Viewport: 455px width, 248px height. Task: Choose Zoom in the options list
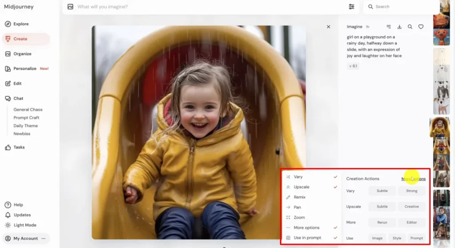[x=299, y=217]
